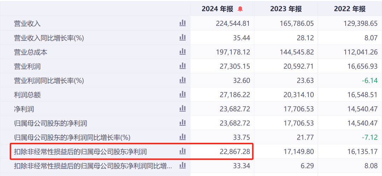
Task: Open chart icon for 净利润 row
Action: [x=183, y=109]
